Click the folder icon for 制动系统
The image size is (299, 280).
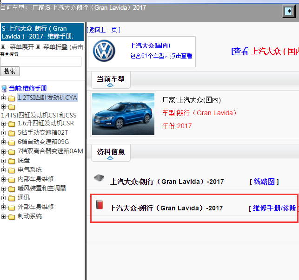pyautogui.click(x=12, y=217)
